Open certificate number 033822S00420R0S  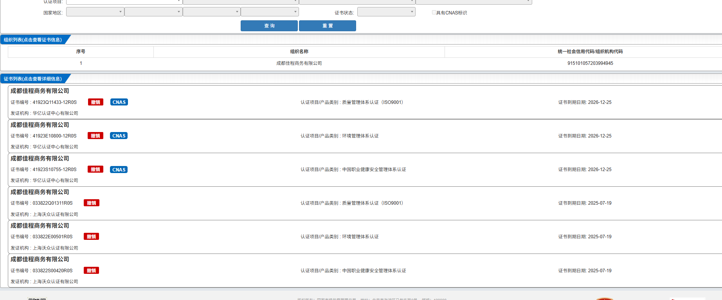(52, 271)
